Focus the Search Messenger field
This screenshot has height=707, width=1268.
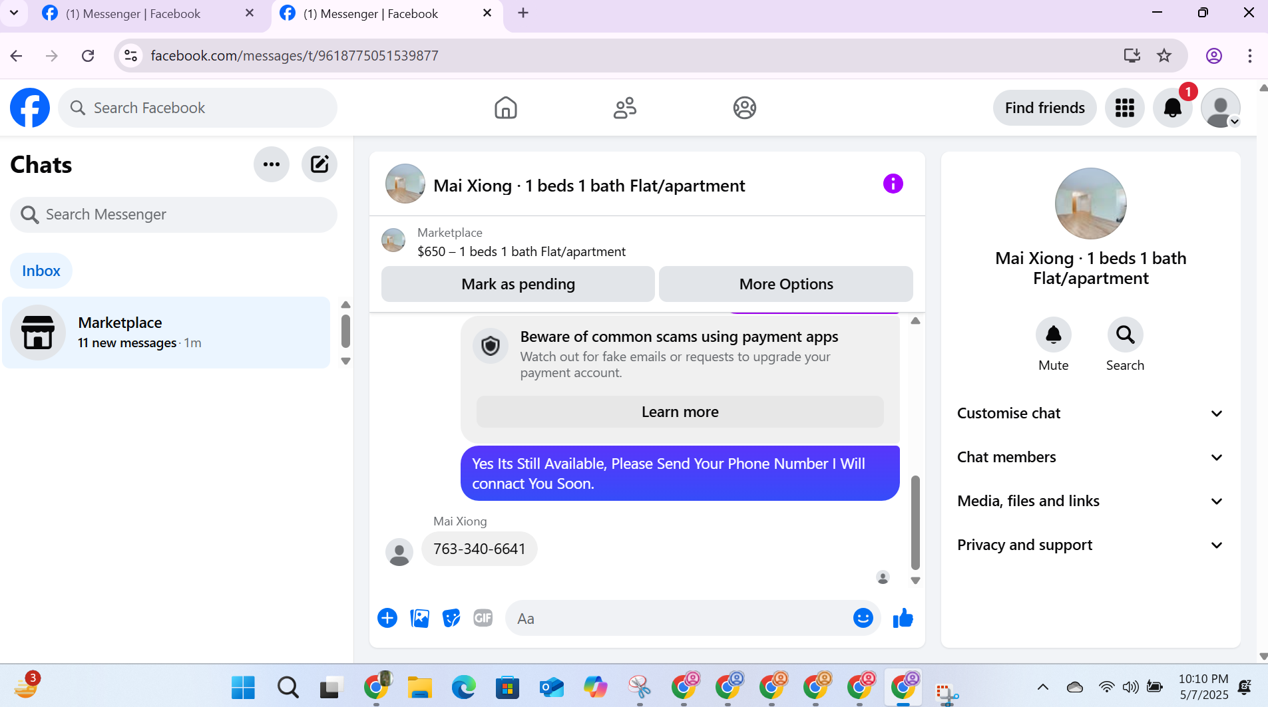[x=174, y=214]
